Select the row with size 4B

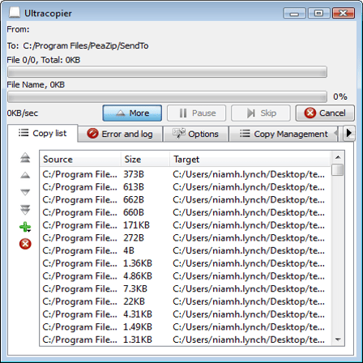(x=185, y=250)
